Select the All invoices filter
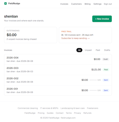This screenshot has height=122, width=119. [79, 50]
